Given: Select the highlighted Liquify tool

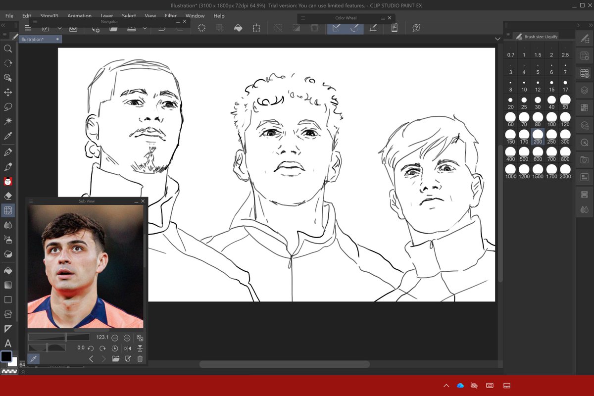Looking at the screenshot, I should click(8, 210).
